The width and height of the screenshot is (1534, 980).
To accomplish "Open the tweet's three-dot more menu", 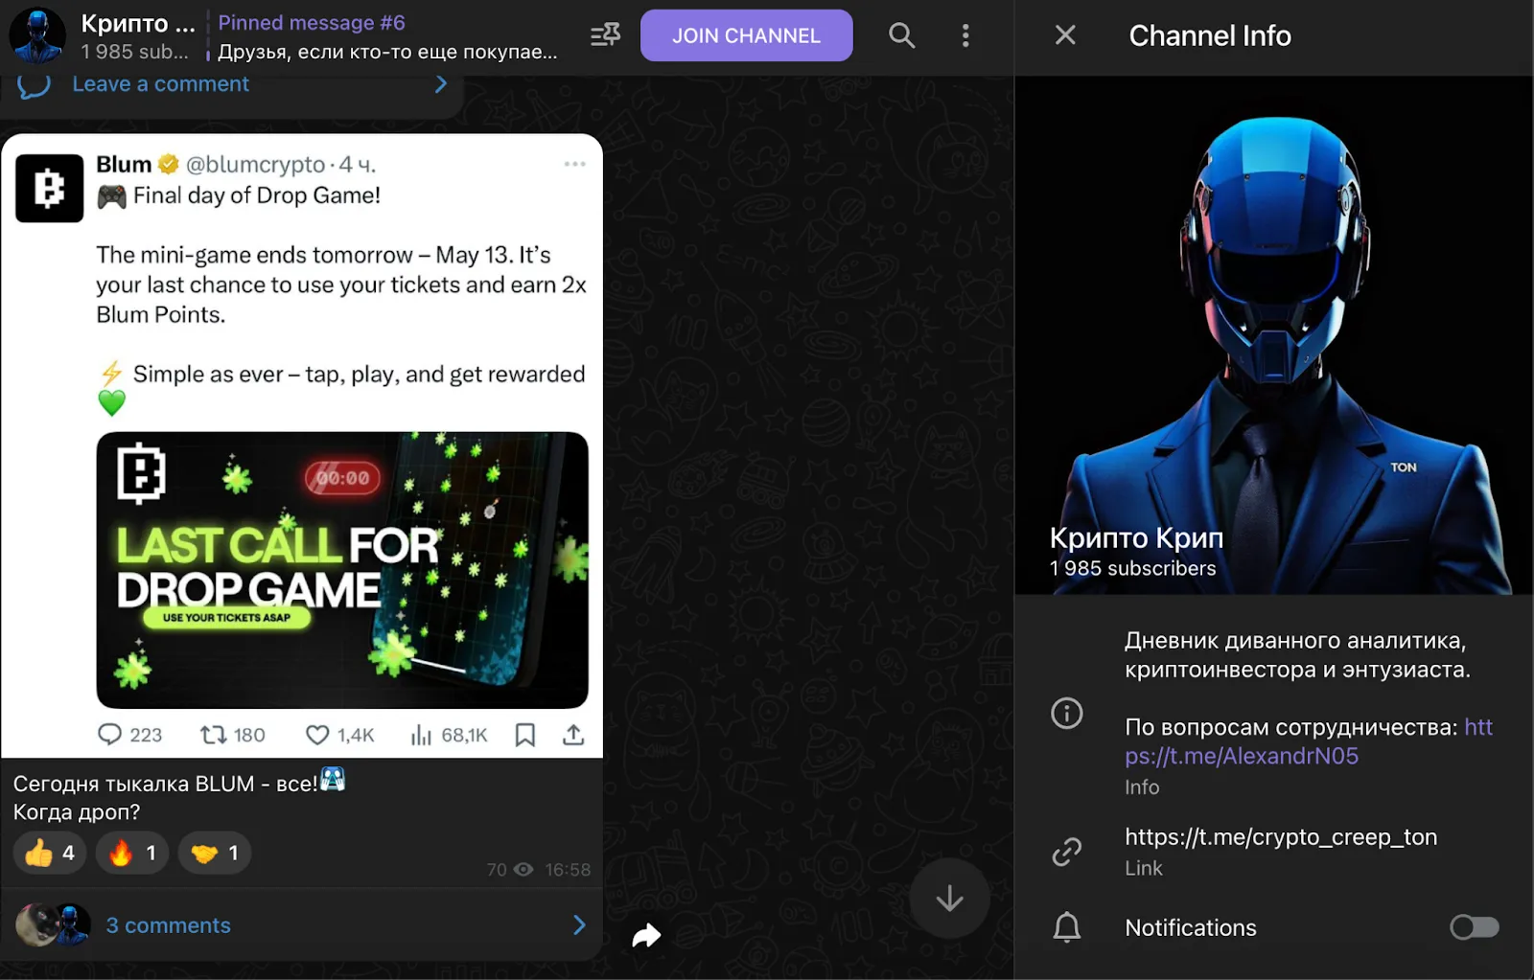I will pyautogui.click(x=574, y=164).
